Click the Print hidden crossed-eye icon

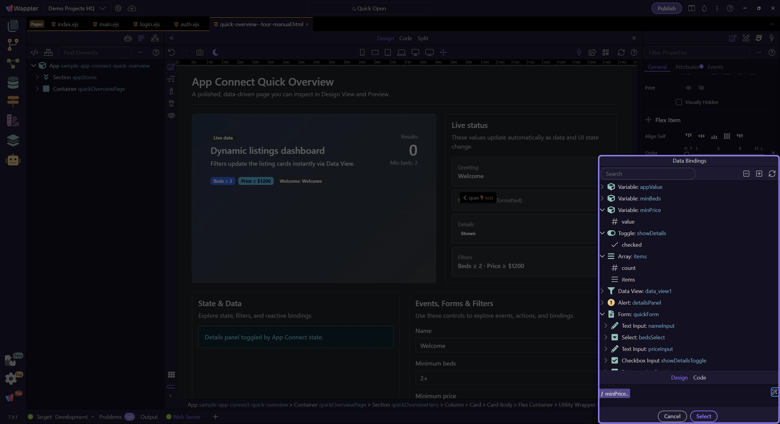tap(701, 88)
